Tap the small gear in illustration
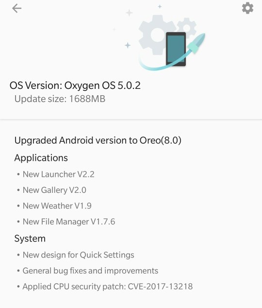The image size is (262, 308). [187, 27]
